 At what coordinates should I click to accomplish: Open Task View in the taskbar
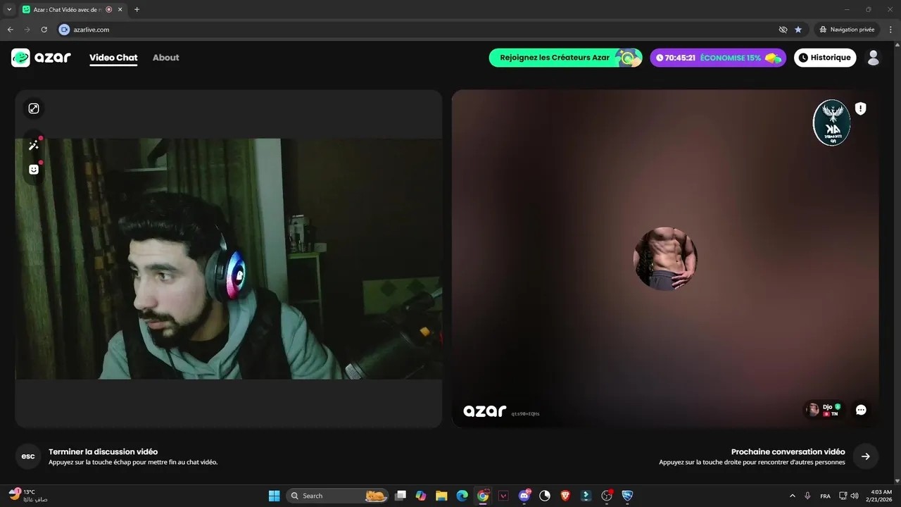pos(401,496)
